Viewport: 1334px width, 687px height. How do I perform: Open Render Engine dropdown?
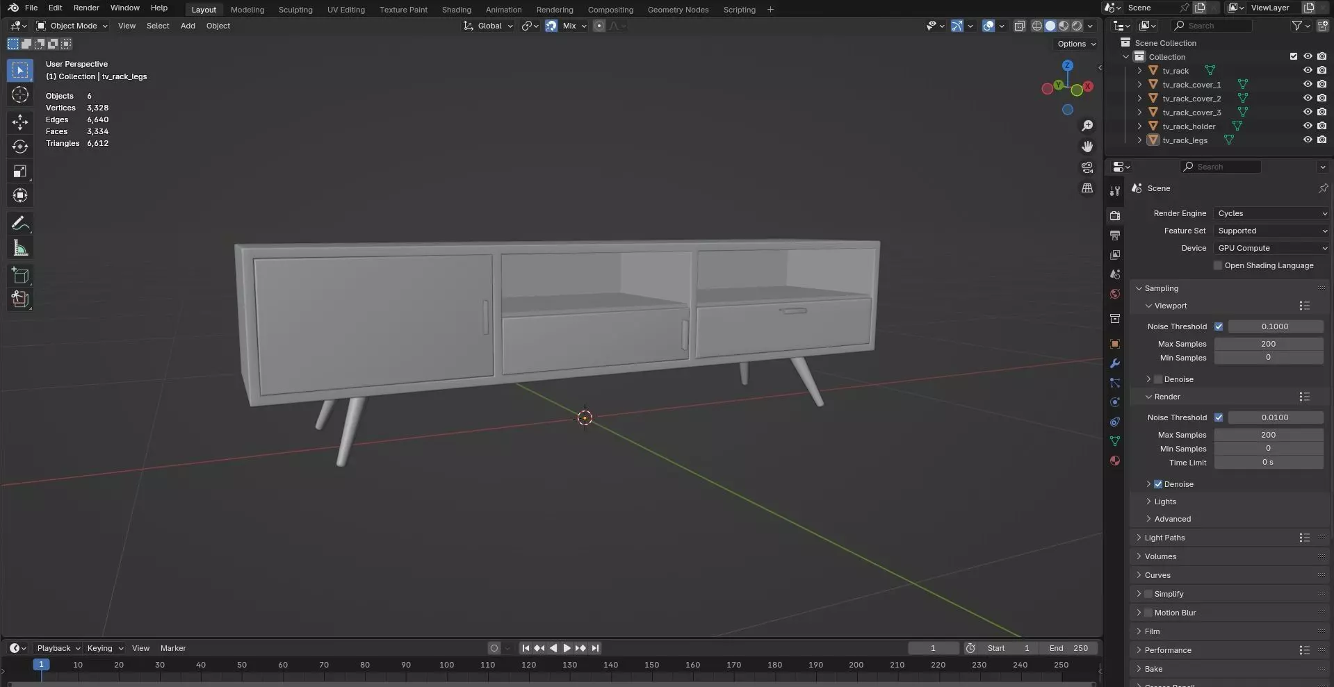point(1272,213)
